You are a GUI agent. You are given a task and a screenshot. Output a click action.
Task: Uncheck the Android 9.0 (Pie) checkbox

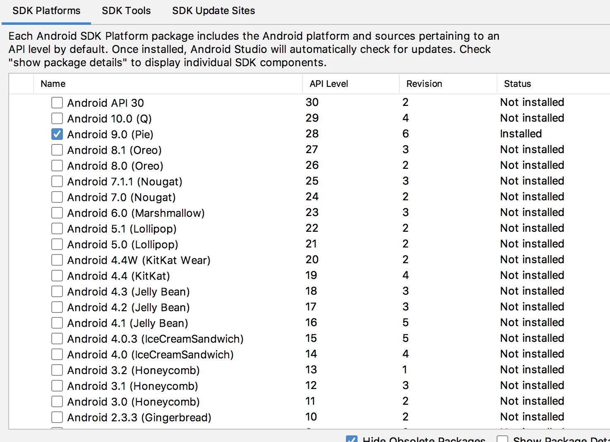(x=57, y=134)
